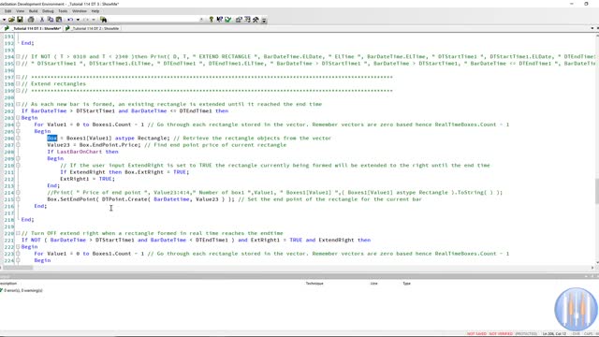Click the NOT VERIFIED status indicator

[x=501, y=333]
